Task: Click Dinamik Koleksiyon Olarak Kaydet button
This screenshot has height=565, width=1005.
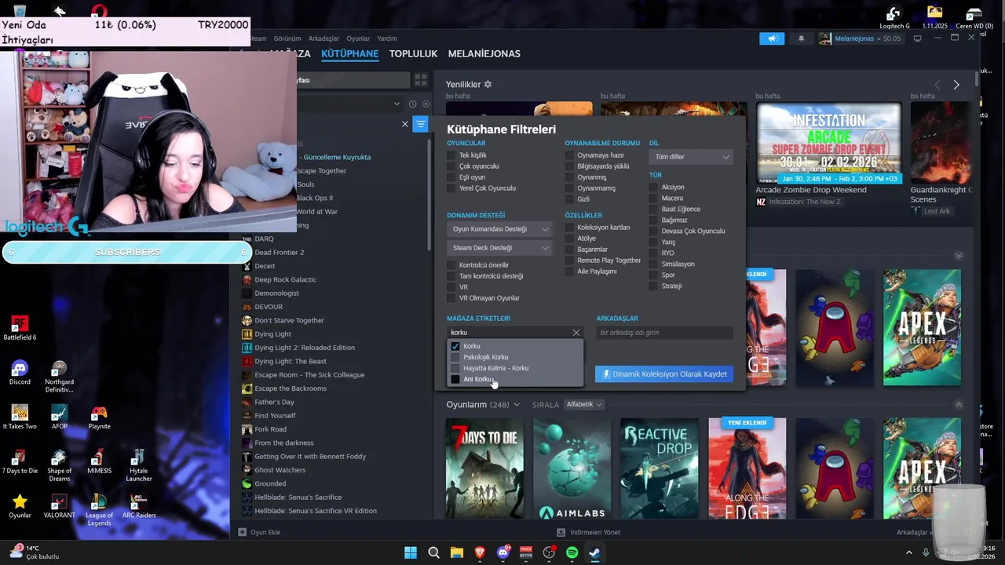Action: 663,374
